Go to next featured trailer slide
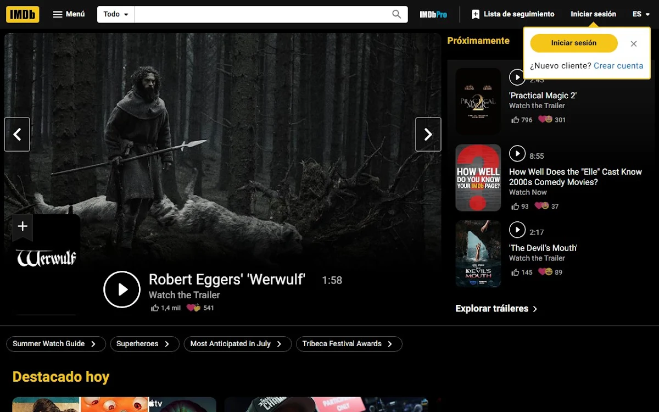 tap(428, 134)
